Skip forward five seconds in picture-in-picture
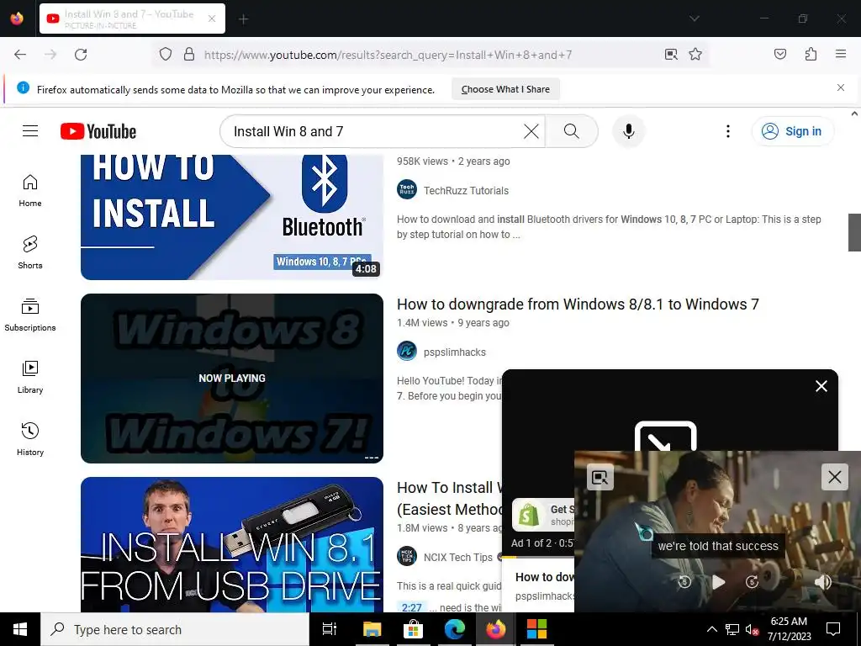The width and height of the screenshot is (861, 646). [x=752, y=582]
